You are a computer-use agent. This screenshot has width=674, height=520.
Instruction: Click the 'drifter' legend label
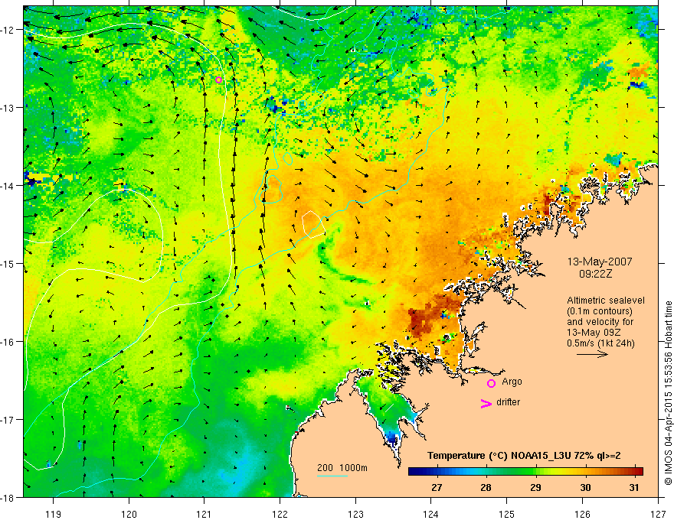[508, 402]
